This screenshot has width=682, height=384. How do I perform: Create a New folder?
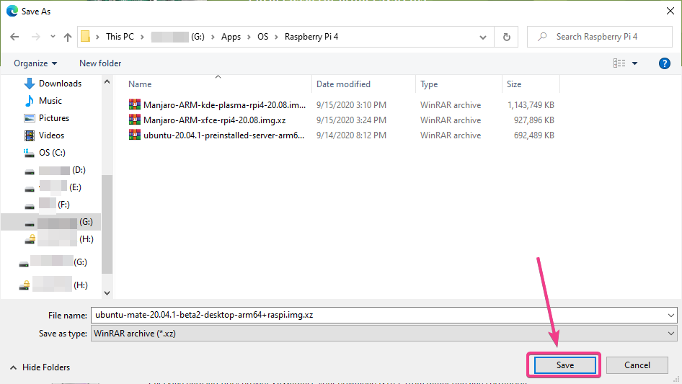[x=100, y=63]
